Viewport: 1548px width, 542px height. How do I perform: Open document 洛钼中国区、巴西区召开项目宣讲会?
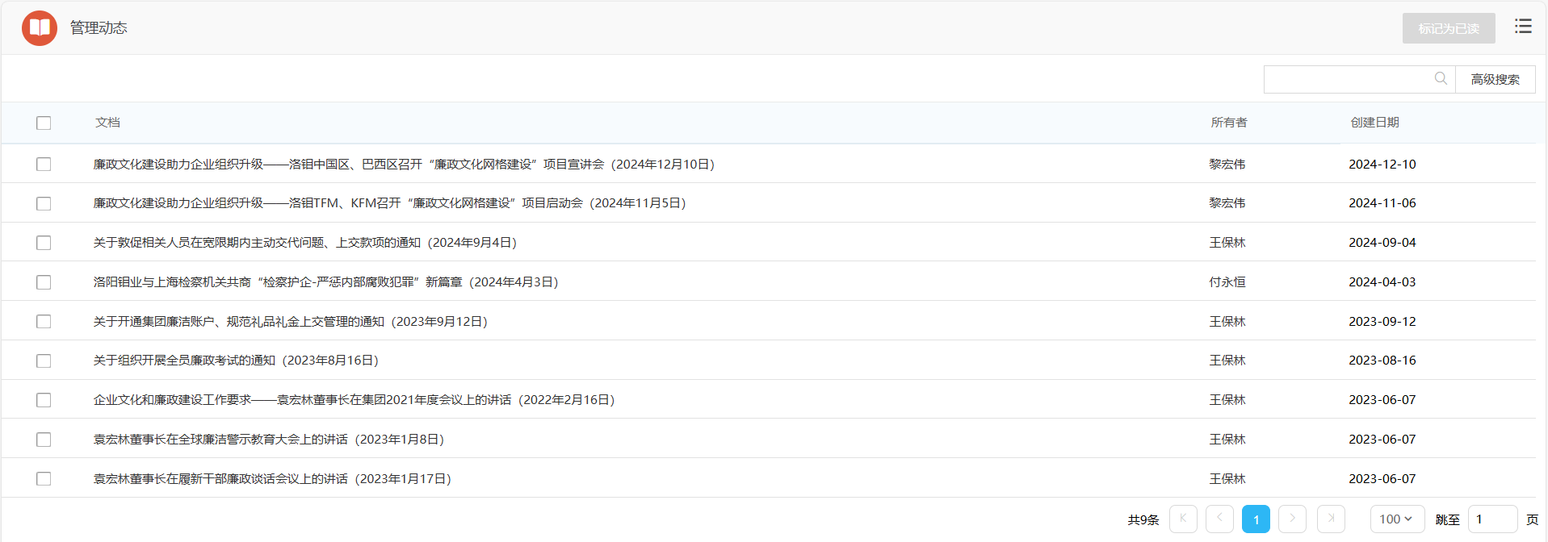(404, 164)
